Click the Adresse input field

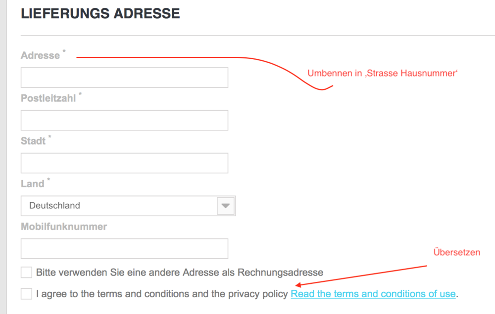[x=124, y=78]
